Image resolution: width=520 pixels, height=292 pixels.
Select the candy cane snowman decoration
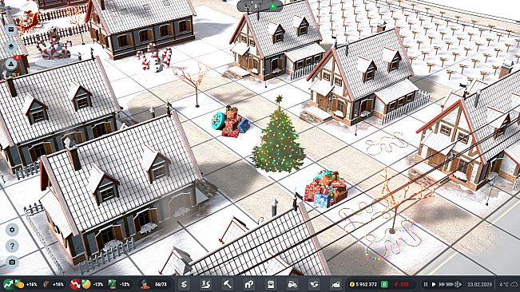pos(155,57)
